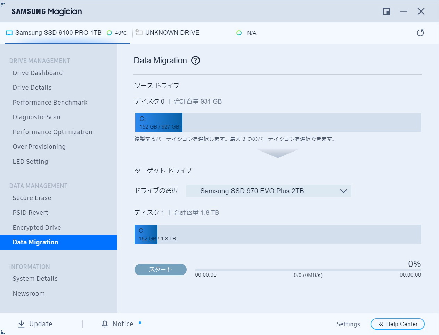Image resolution: width=439 pixels, height=335 pixels.
Task: Open Settings
Action: click(348, 324)
